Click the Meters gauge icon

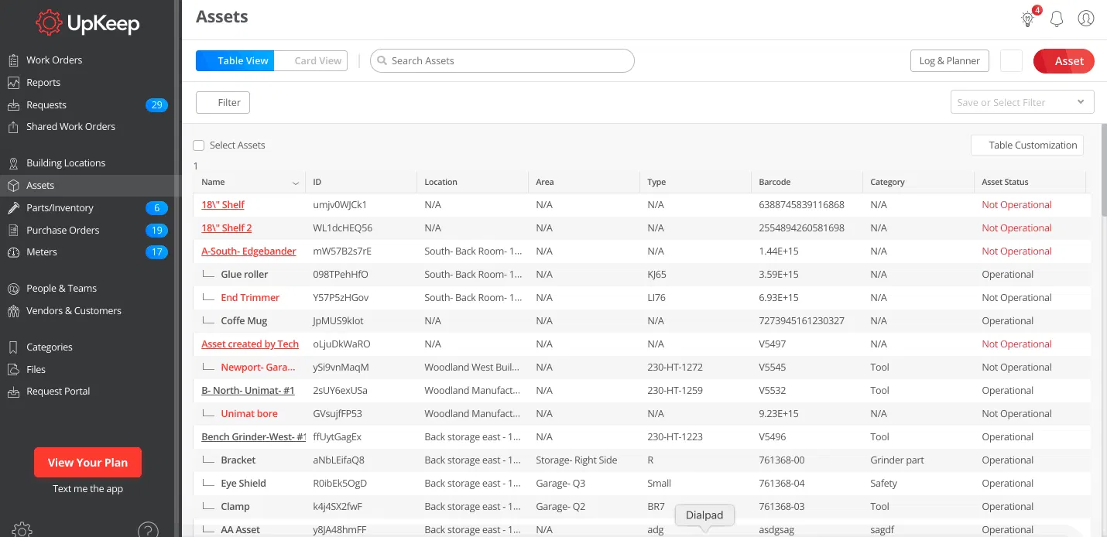point(13,252)
